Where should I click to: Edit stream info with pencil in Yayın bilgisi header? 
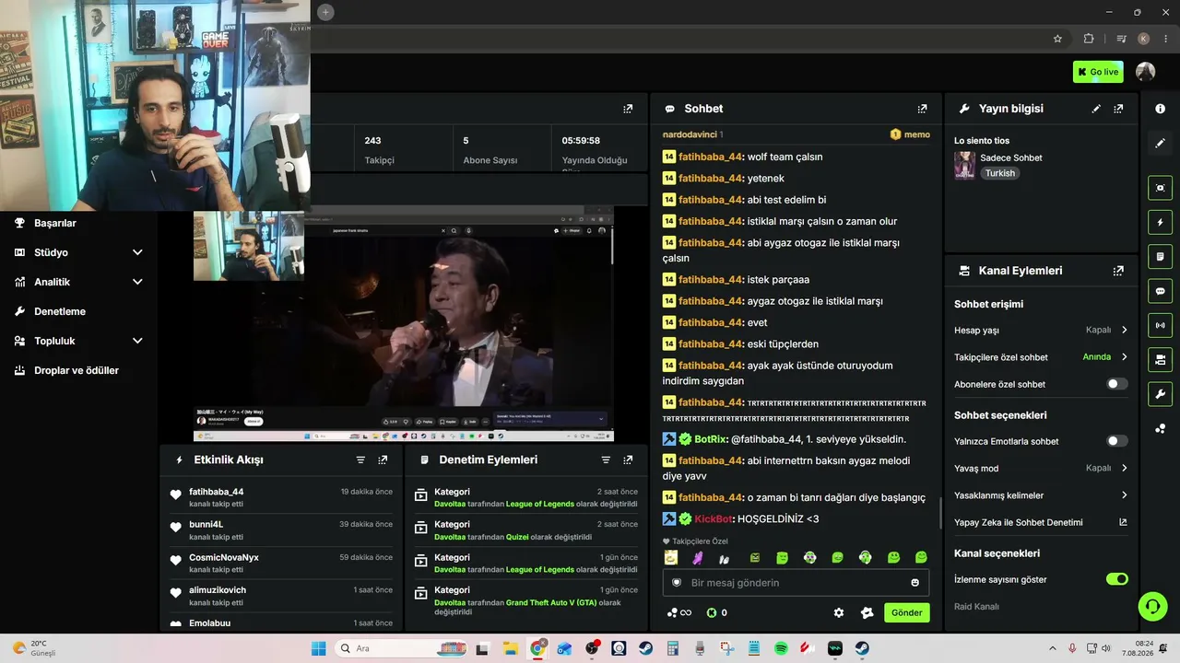[1096, 109]
